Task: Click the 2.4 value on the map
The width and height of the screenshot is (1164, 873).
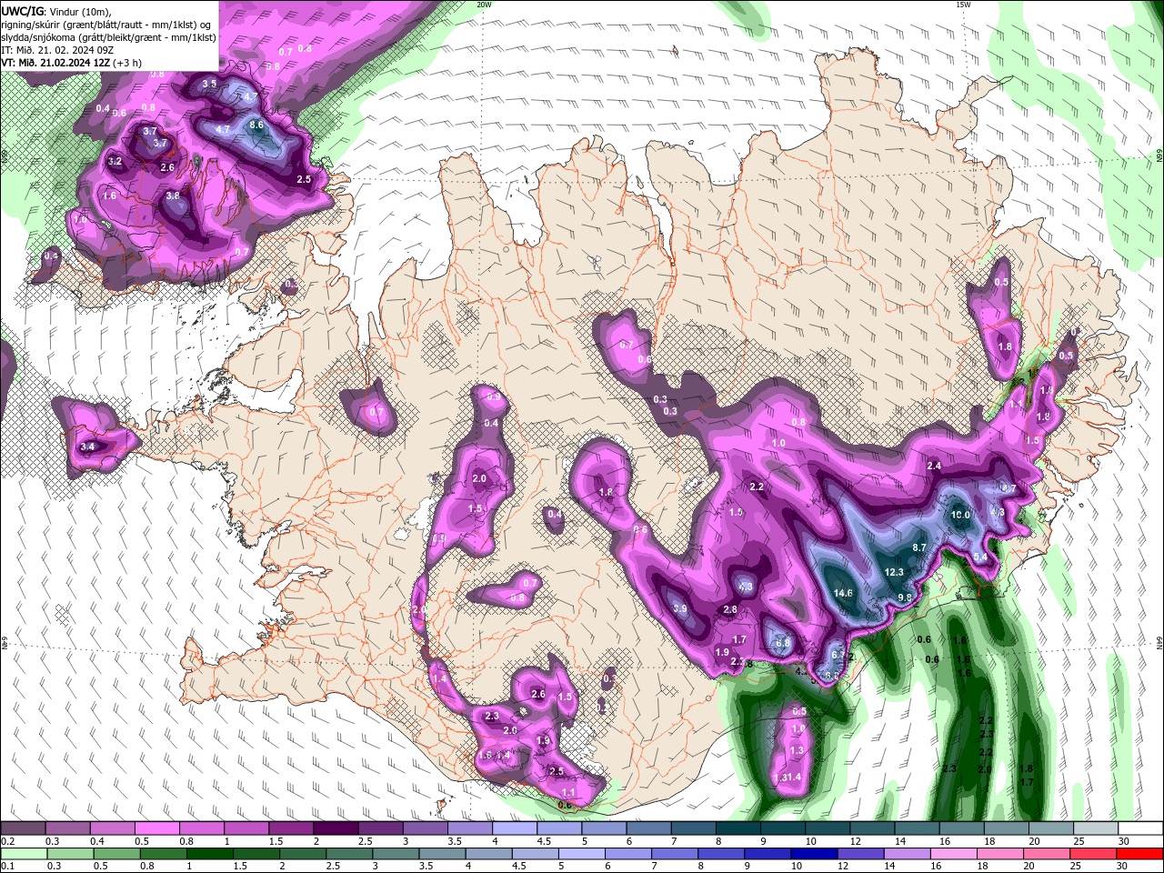Action: (x=934, y=466)
